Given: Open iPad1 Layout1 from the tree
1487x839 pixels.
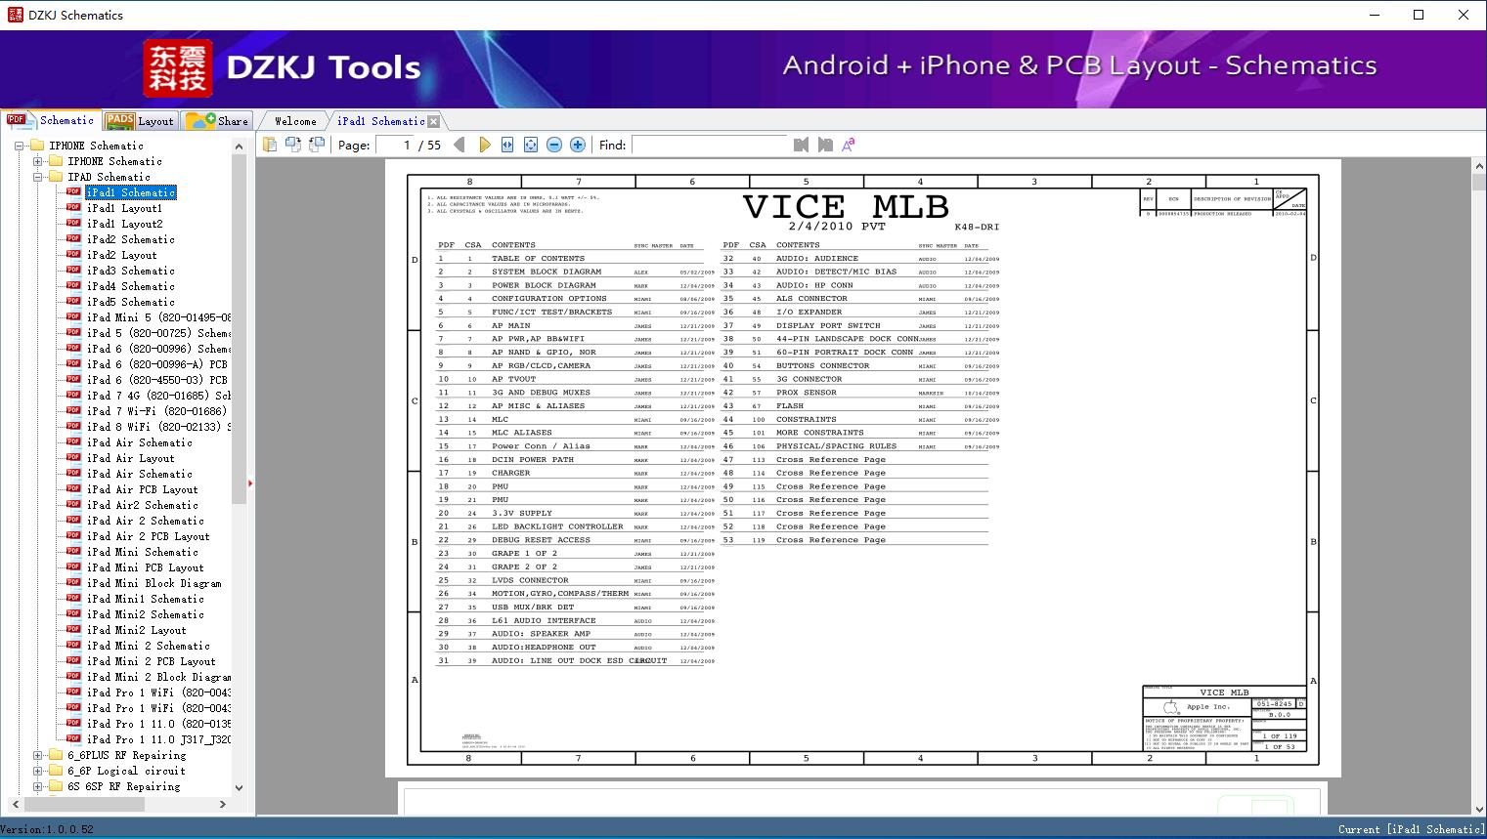Looking at the screenshot, I should 124,208.
